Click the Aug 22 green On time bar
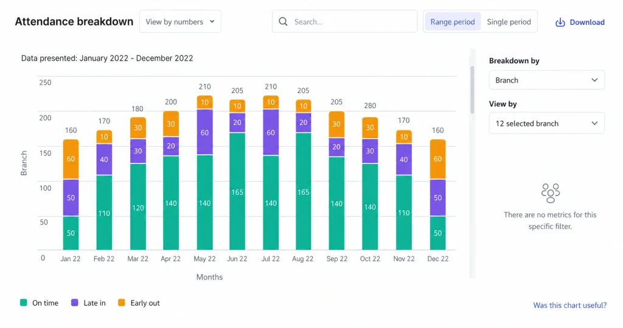Screen dimensions: 623x328 pos(303,191)
